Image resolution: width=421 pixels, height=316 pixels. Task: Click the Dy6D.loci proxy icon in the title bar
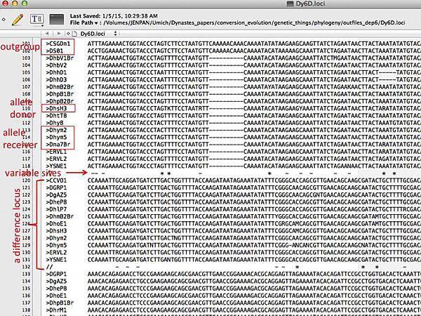click(x=290, y=4)
